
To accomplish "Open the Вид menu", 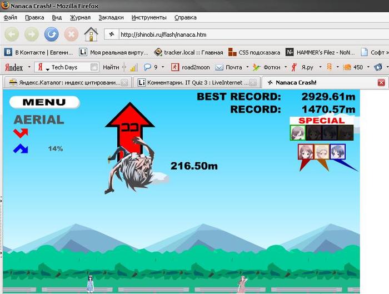I will pyautogui.click(x=57, y=17).
